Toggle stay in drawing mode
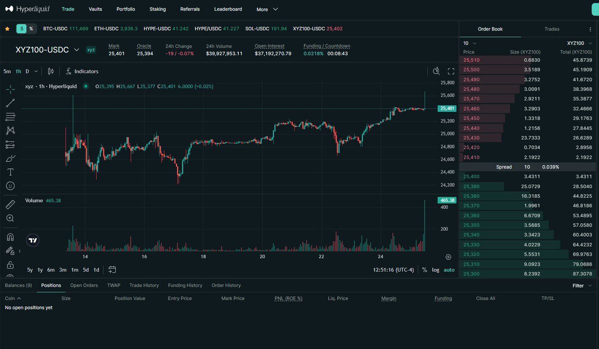 click(10, 251)
